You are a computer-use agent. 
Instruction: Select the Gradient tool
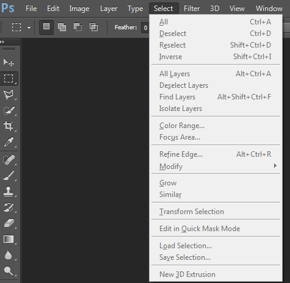(9, 239)
